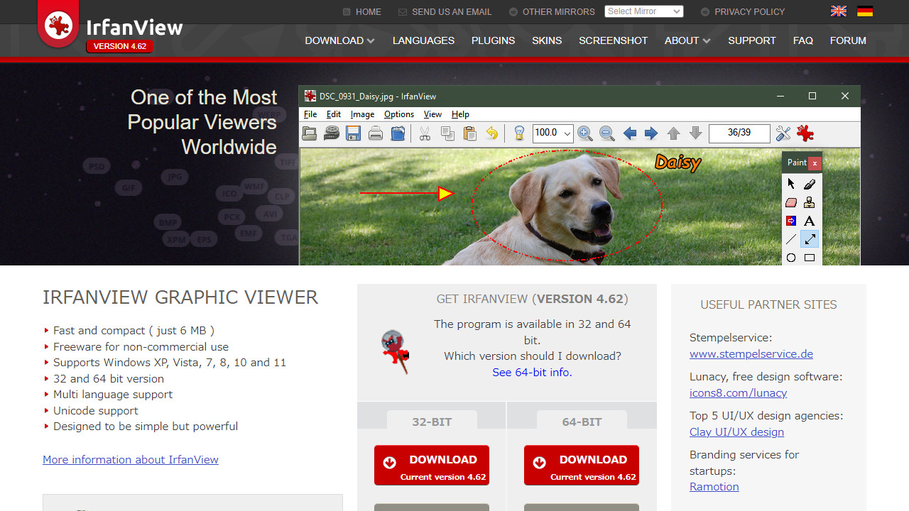This screenshot has width=909, height=511.
Task: Click the Undo yellow arrow icon
Action: [491, 133]
